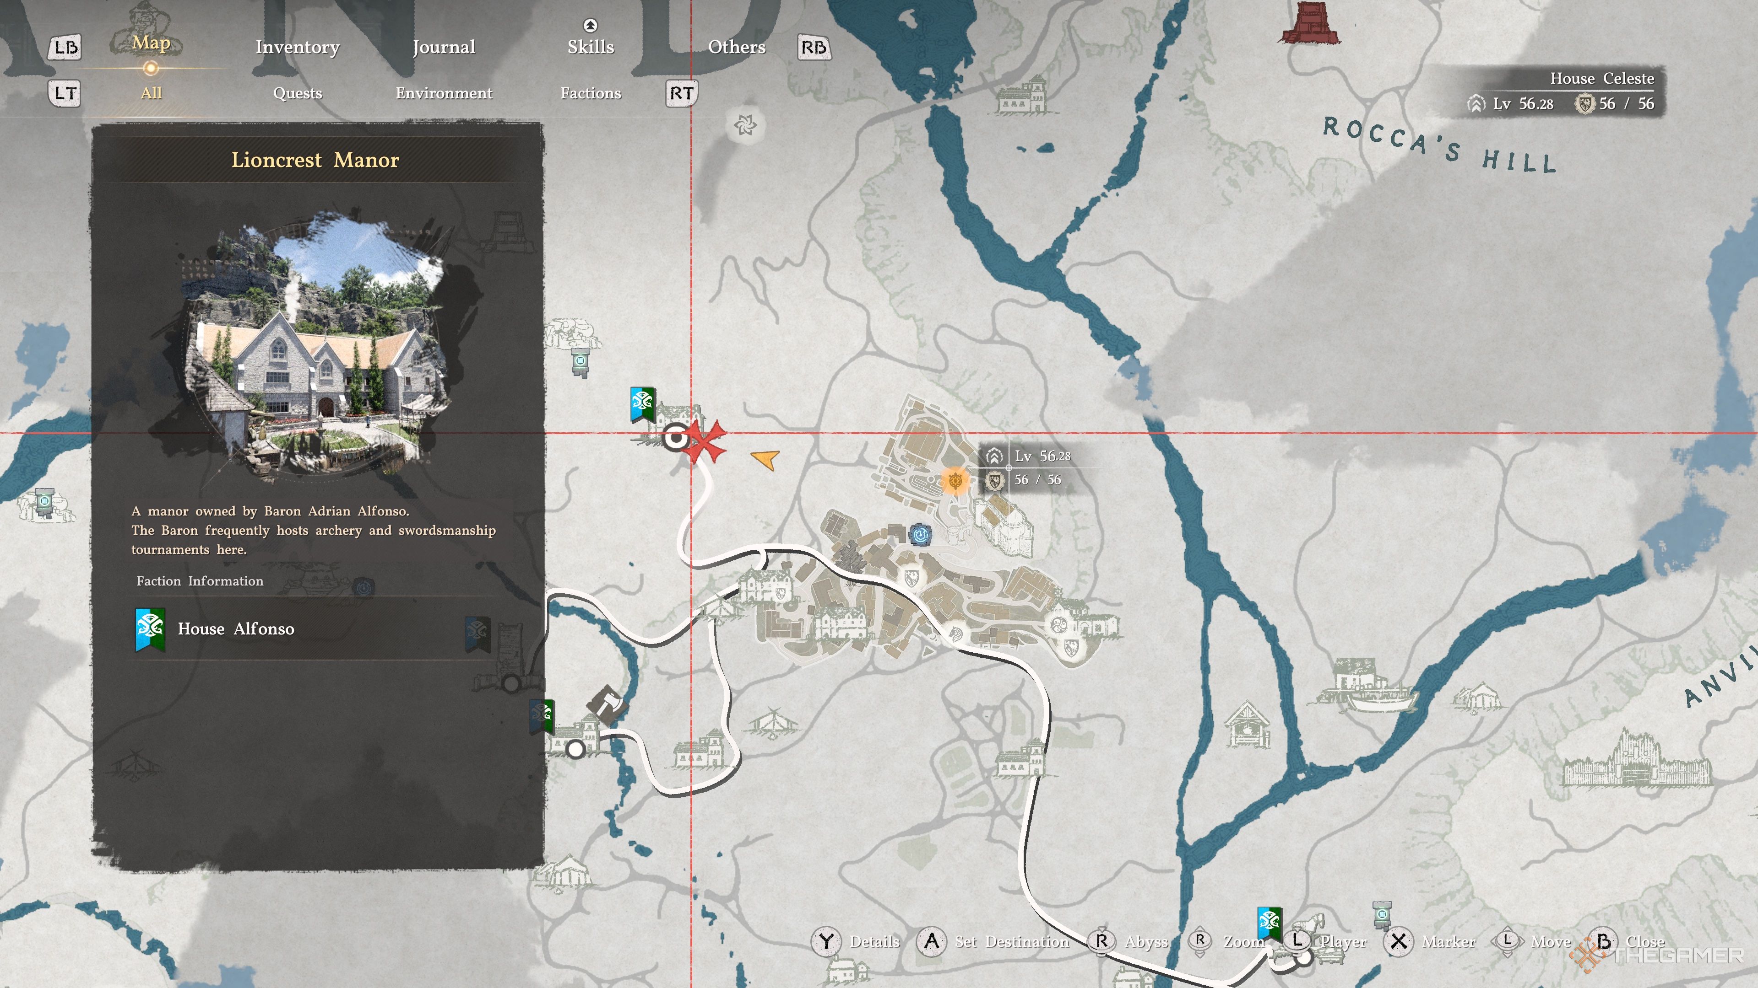Click the House Alfonso banner above manor

coord(642,405)
